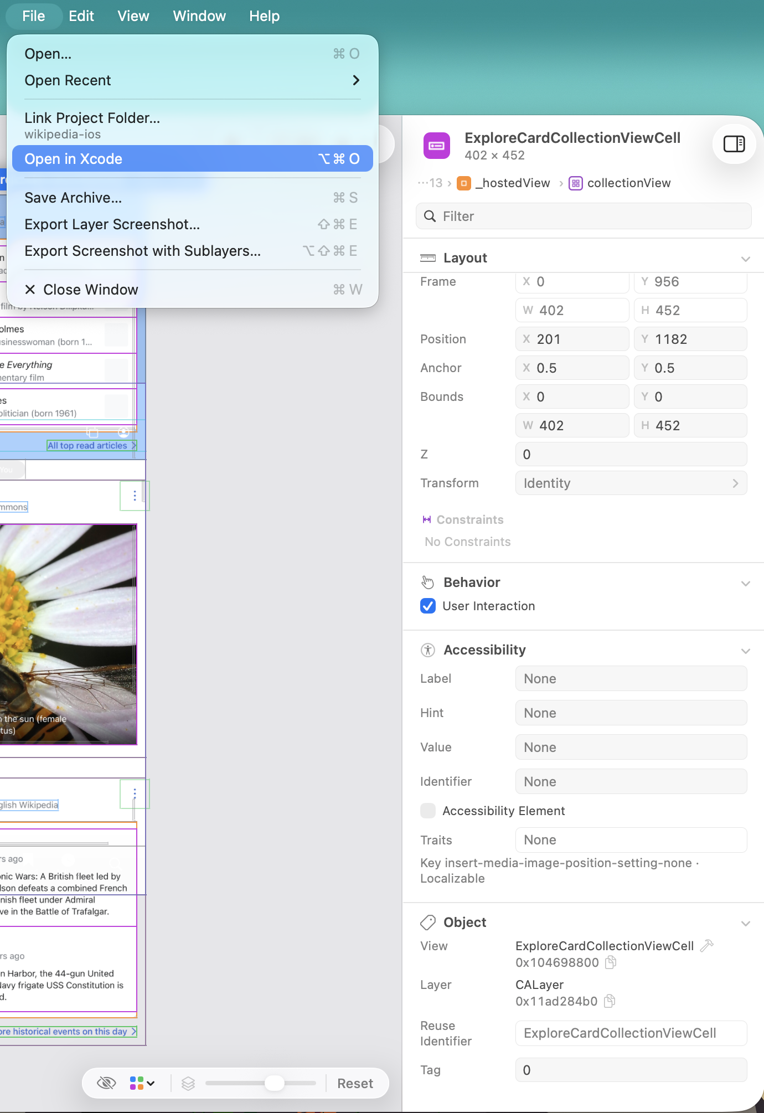
Task: Select Open in Xcode menu item
Action: 192,159
